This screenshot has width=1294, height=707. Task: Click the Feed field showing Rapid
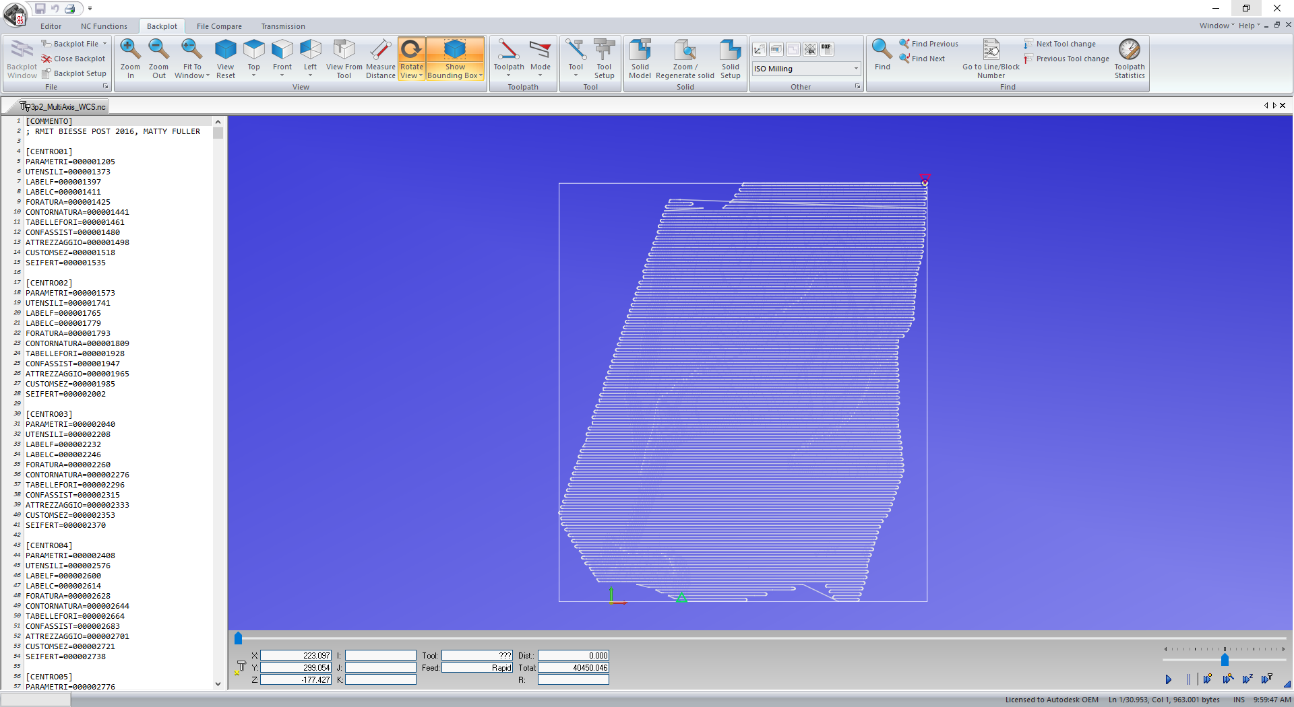[477, 667]
